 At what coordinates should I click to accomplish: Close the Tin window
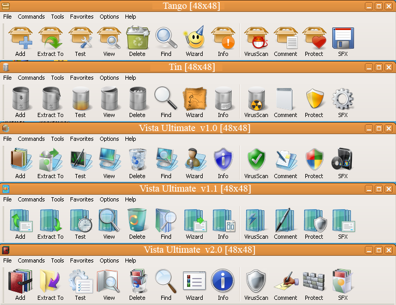(x=389, y=67)
